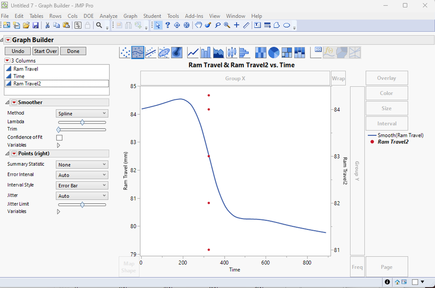The image size is (435, 288).
Task: Select the Smoother element icon
Action: 138,52
